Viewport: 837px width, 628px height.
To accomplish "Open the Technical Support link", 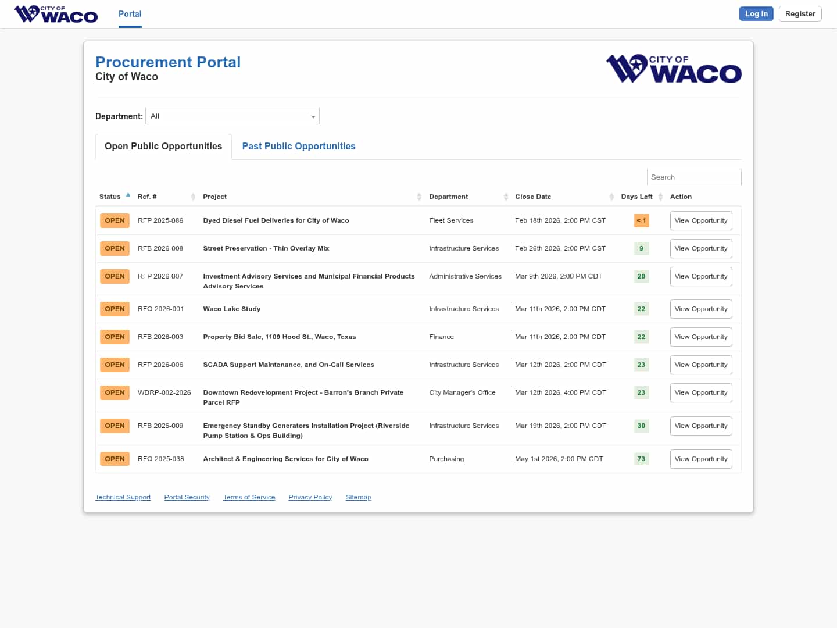I will [x=123, y=498].
